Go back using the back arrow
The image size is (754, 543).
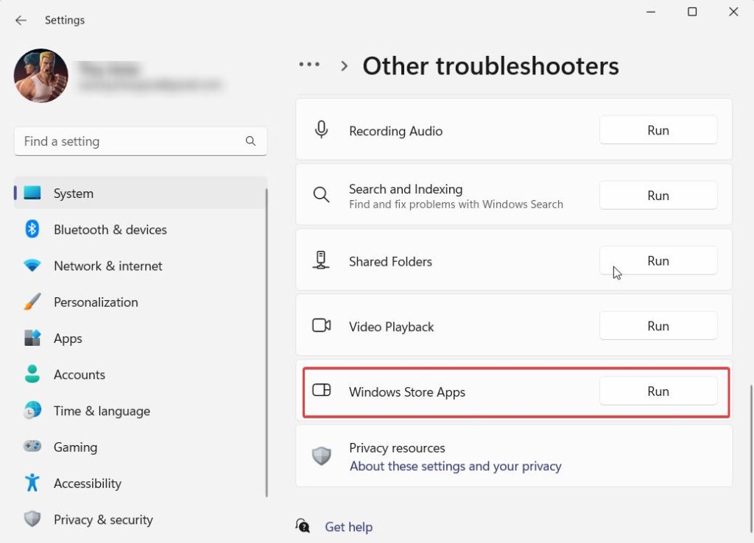[x=21, y=20]
